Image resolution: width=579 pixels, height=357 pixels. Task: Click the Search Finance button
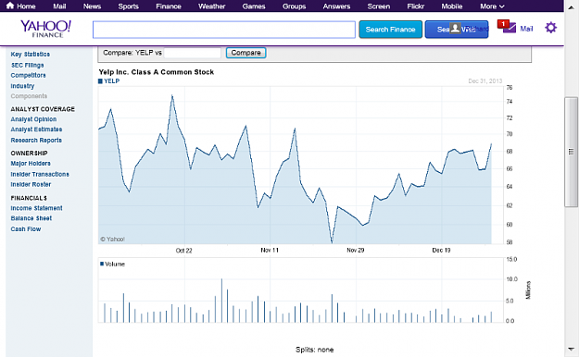pos(390,30)
